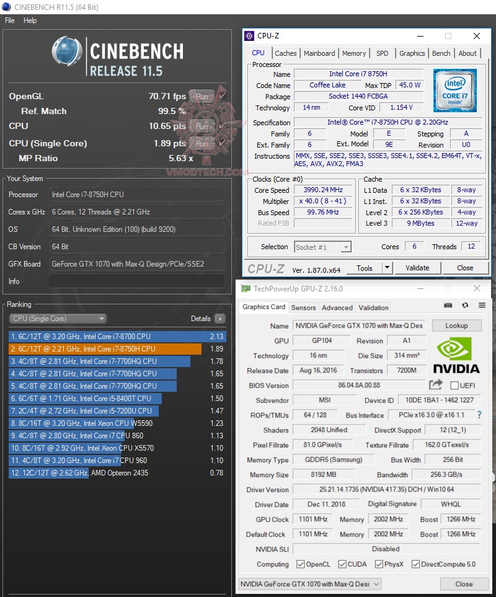Select ranking row 8 Xeon W5590
This screenshot has height=597, width=496.
(x=117, y=423)
